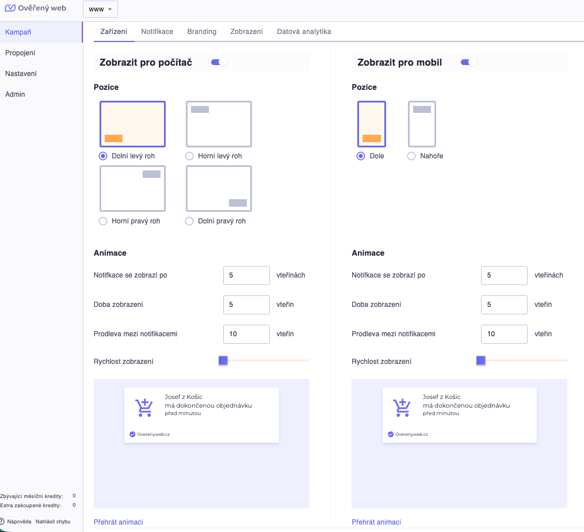Viewport: 584px width, 532px height.
Task: Open the www website dropdown
Action: click(x=100, y=9)
